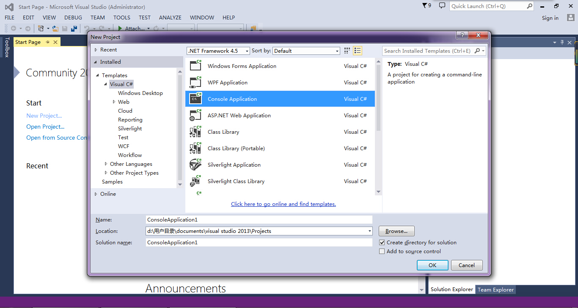Screen dimensions: 578x308
Task: Check Add to source control
Action: click(382, 251)
